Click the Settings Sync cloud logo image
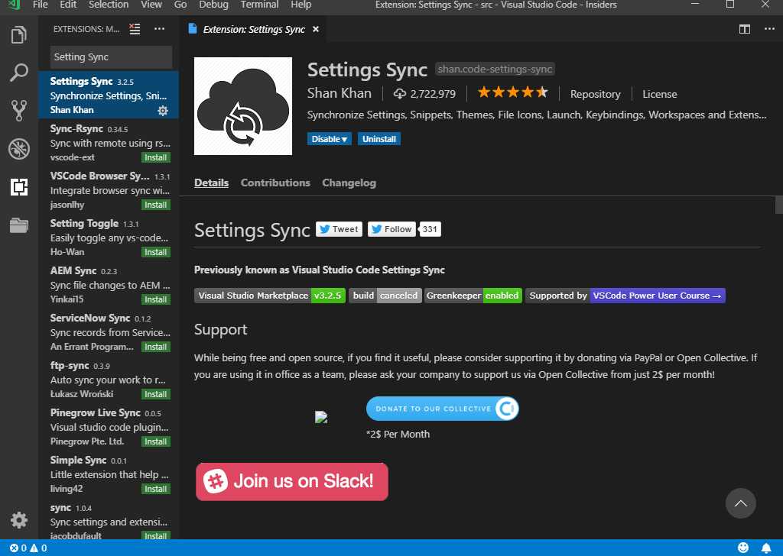Viewport: 783px width, 556px height. [243, 106]
